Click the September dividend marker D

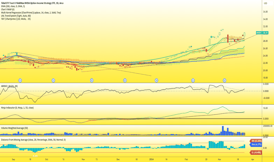click(x=20, y=80)
